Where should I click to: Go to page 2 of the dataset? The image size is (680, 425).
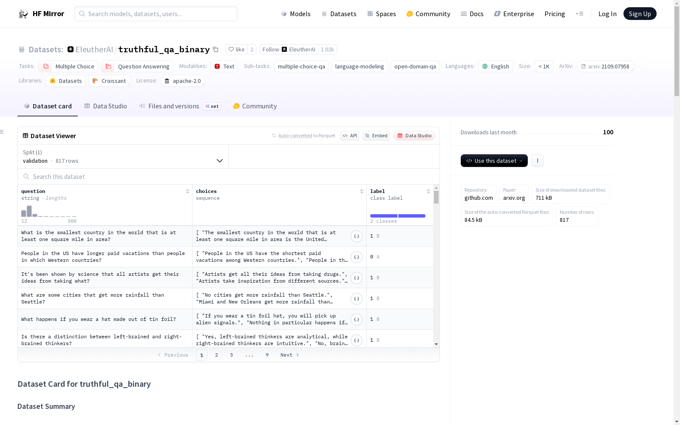(217, 355)
